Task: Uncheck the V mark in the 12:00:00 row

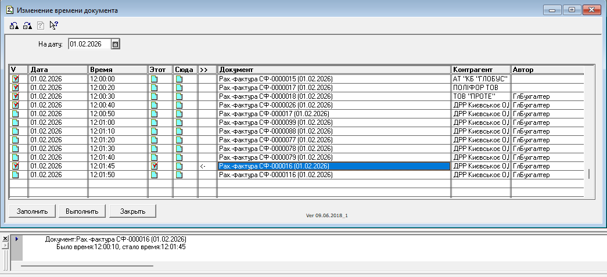Action: [15, 79]
